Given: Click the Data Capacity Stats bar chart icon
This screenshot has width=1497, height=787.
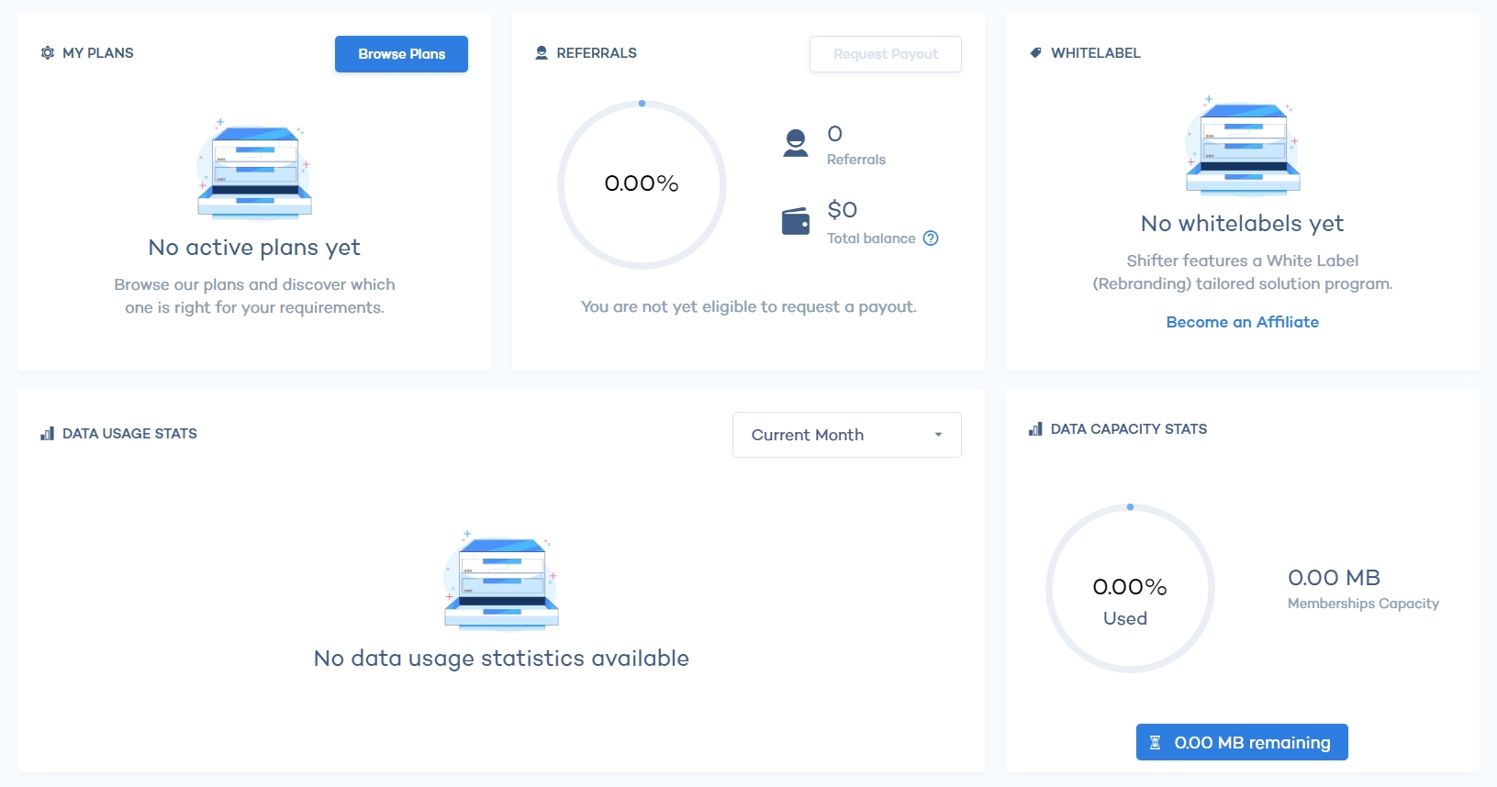Looking at the screenshot, I should tap(1035, 429).
